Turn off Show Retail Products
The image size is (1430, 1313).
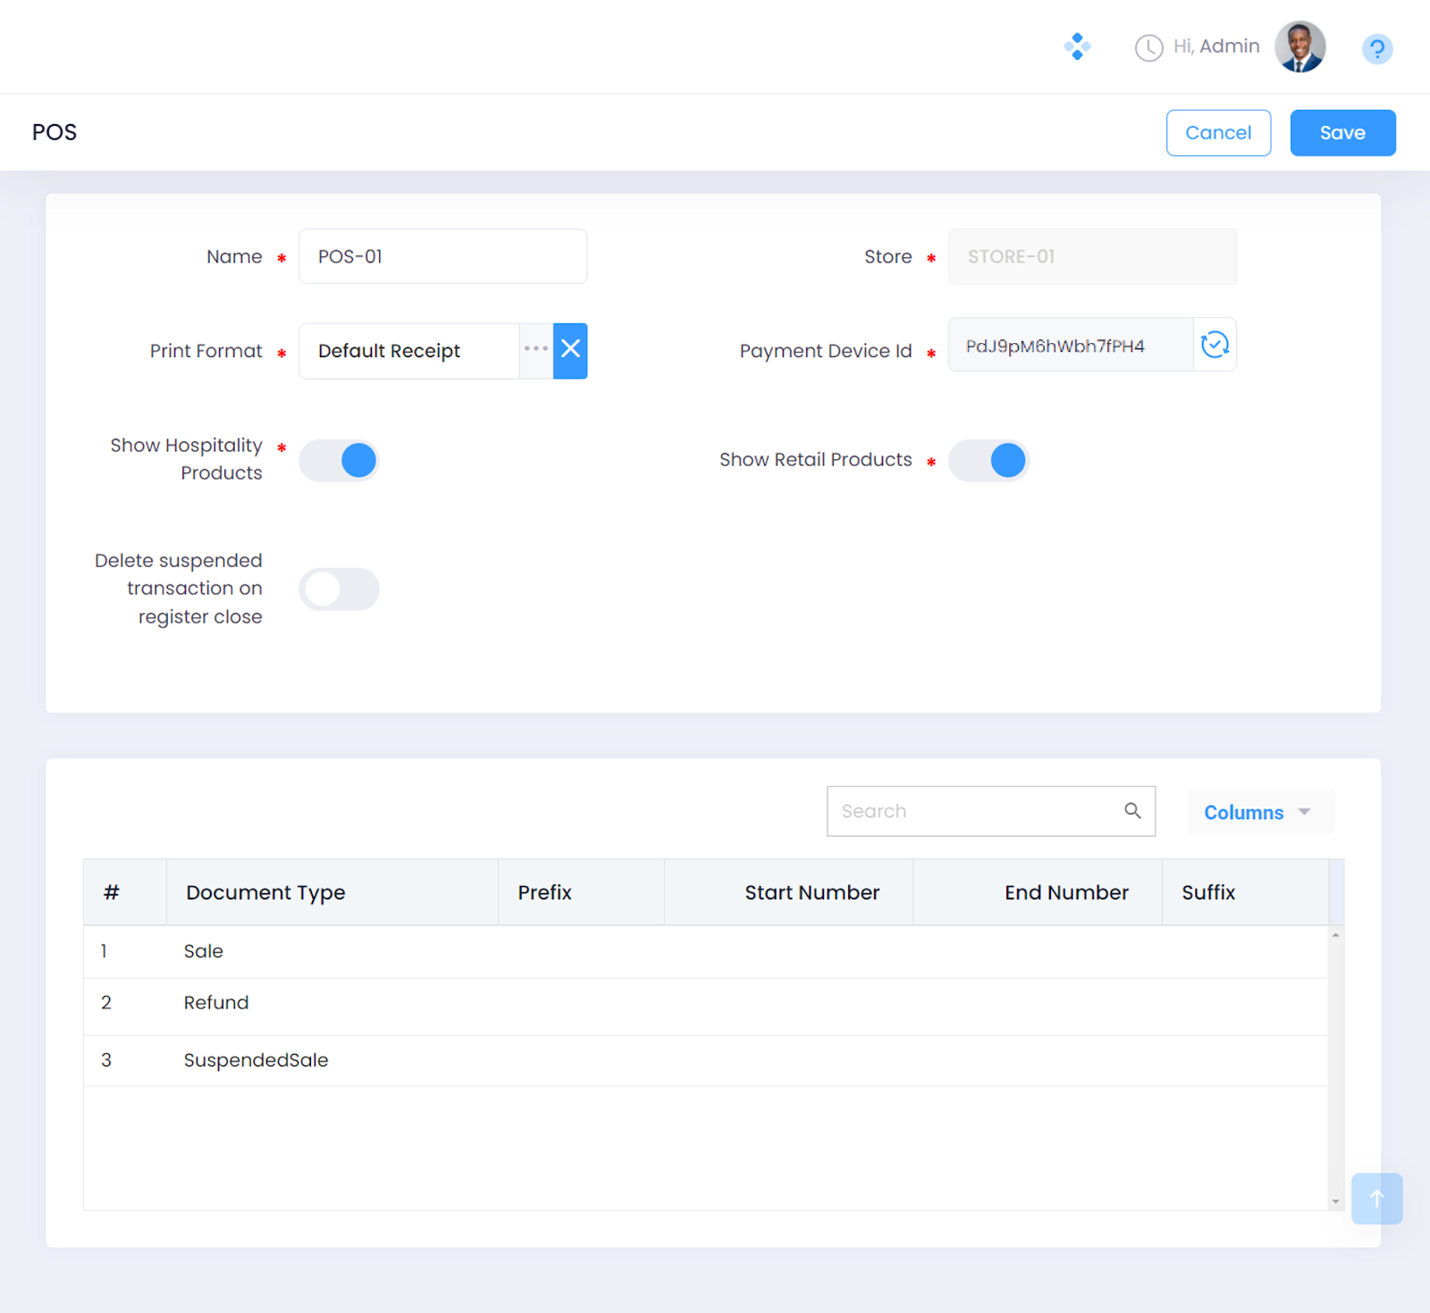(988, 461)
